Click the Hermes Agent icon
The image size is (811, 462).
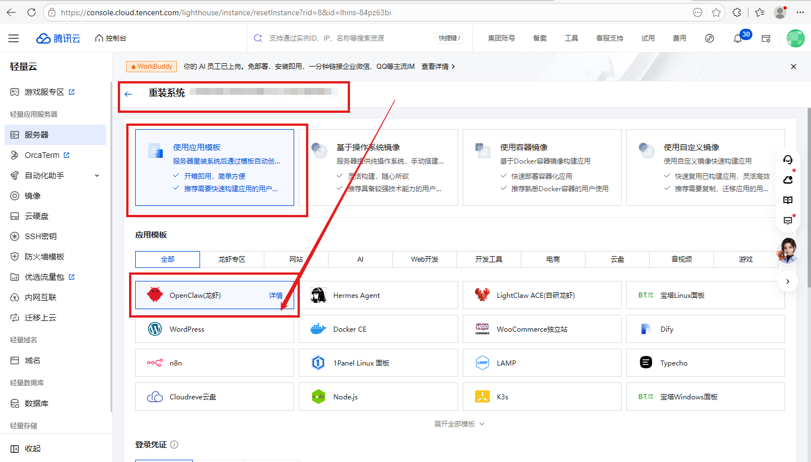(318, 295)
